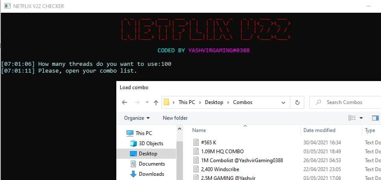Click the console line 'Please, open your combo list.'

[87, 71]
